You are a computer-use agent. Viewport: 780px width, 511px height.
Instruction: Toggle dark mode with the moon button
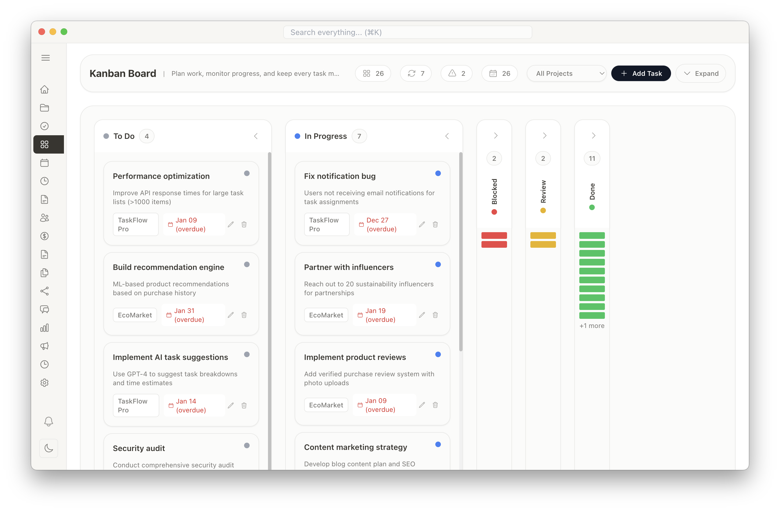(48, 448)
